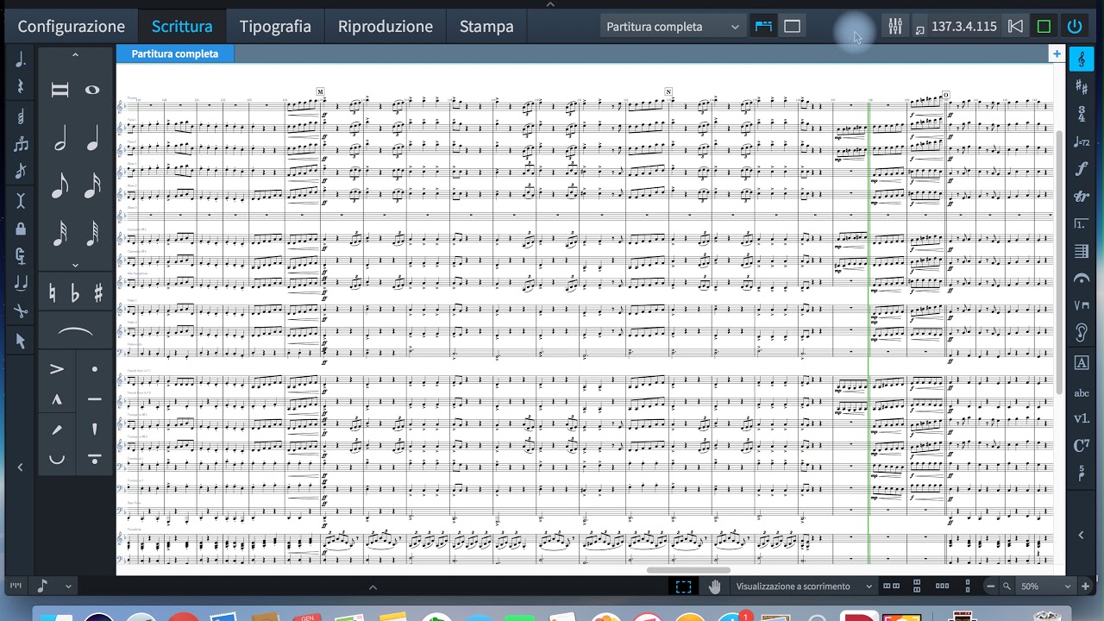Apply the flat accidental
This screenshot has height=621, width=1104.
point(75,293)
